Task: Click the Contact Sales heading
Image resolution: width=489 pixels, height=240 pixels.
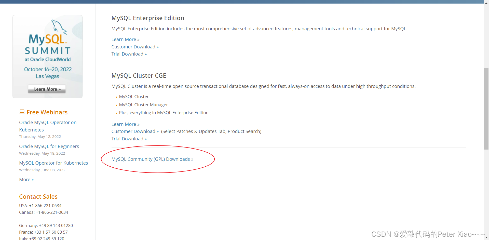Action: point(38,196)
